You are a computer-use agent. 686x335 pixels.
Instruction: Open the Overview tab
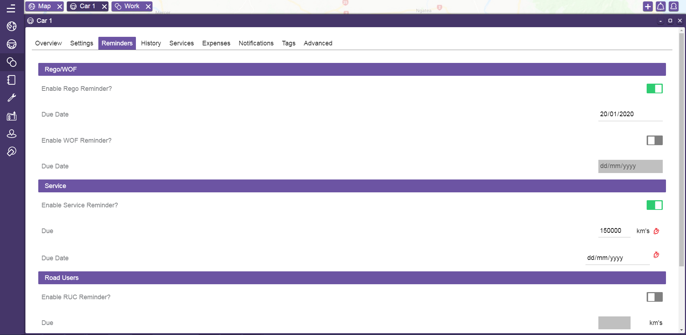48,43
